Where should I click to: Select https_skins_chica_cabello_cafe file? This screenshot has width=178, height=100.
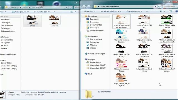[x=167, y=51]
